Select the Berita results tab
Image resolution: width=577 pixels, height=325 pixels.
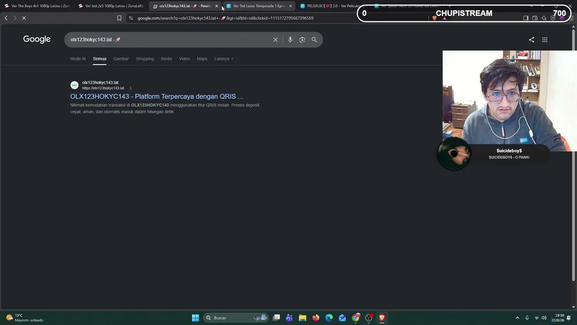[x=166, y=59]
